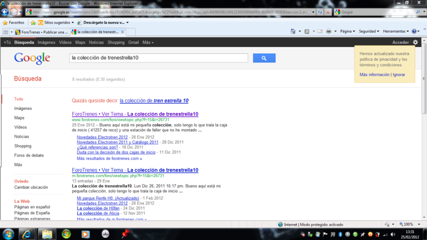Filter by Foros de debate in sidebar

(29, 155)
